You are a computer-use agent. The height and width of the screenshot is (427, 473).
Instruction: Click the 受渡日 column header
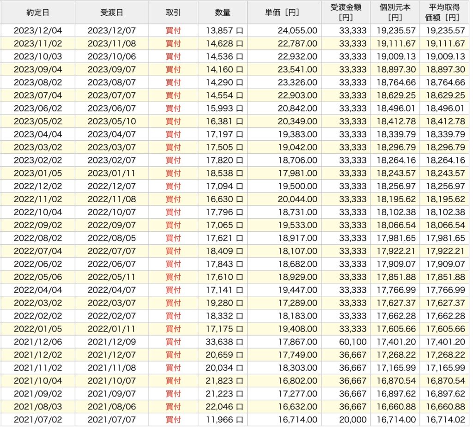[111, 12]
